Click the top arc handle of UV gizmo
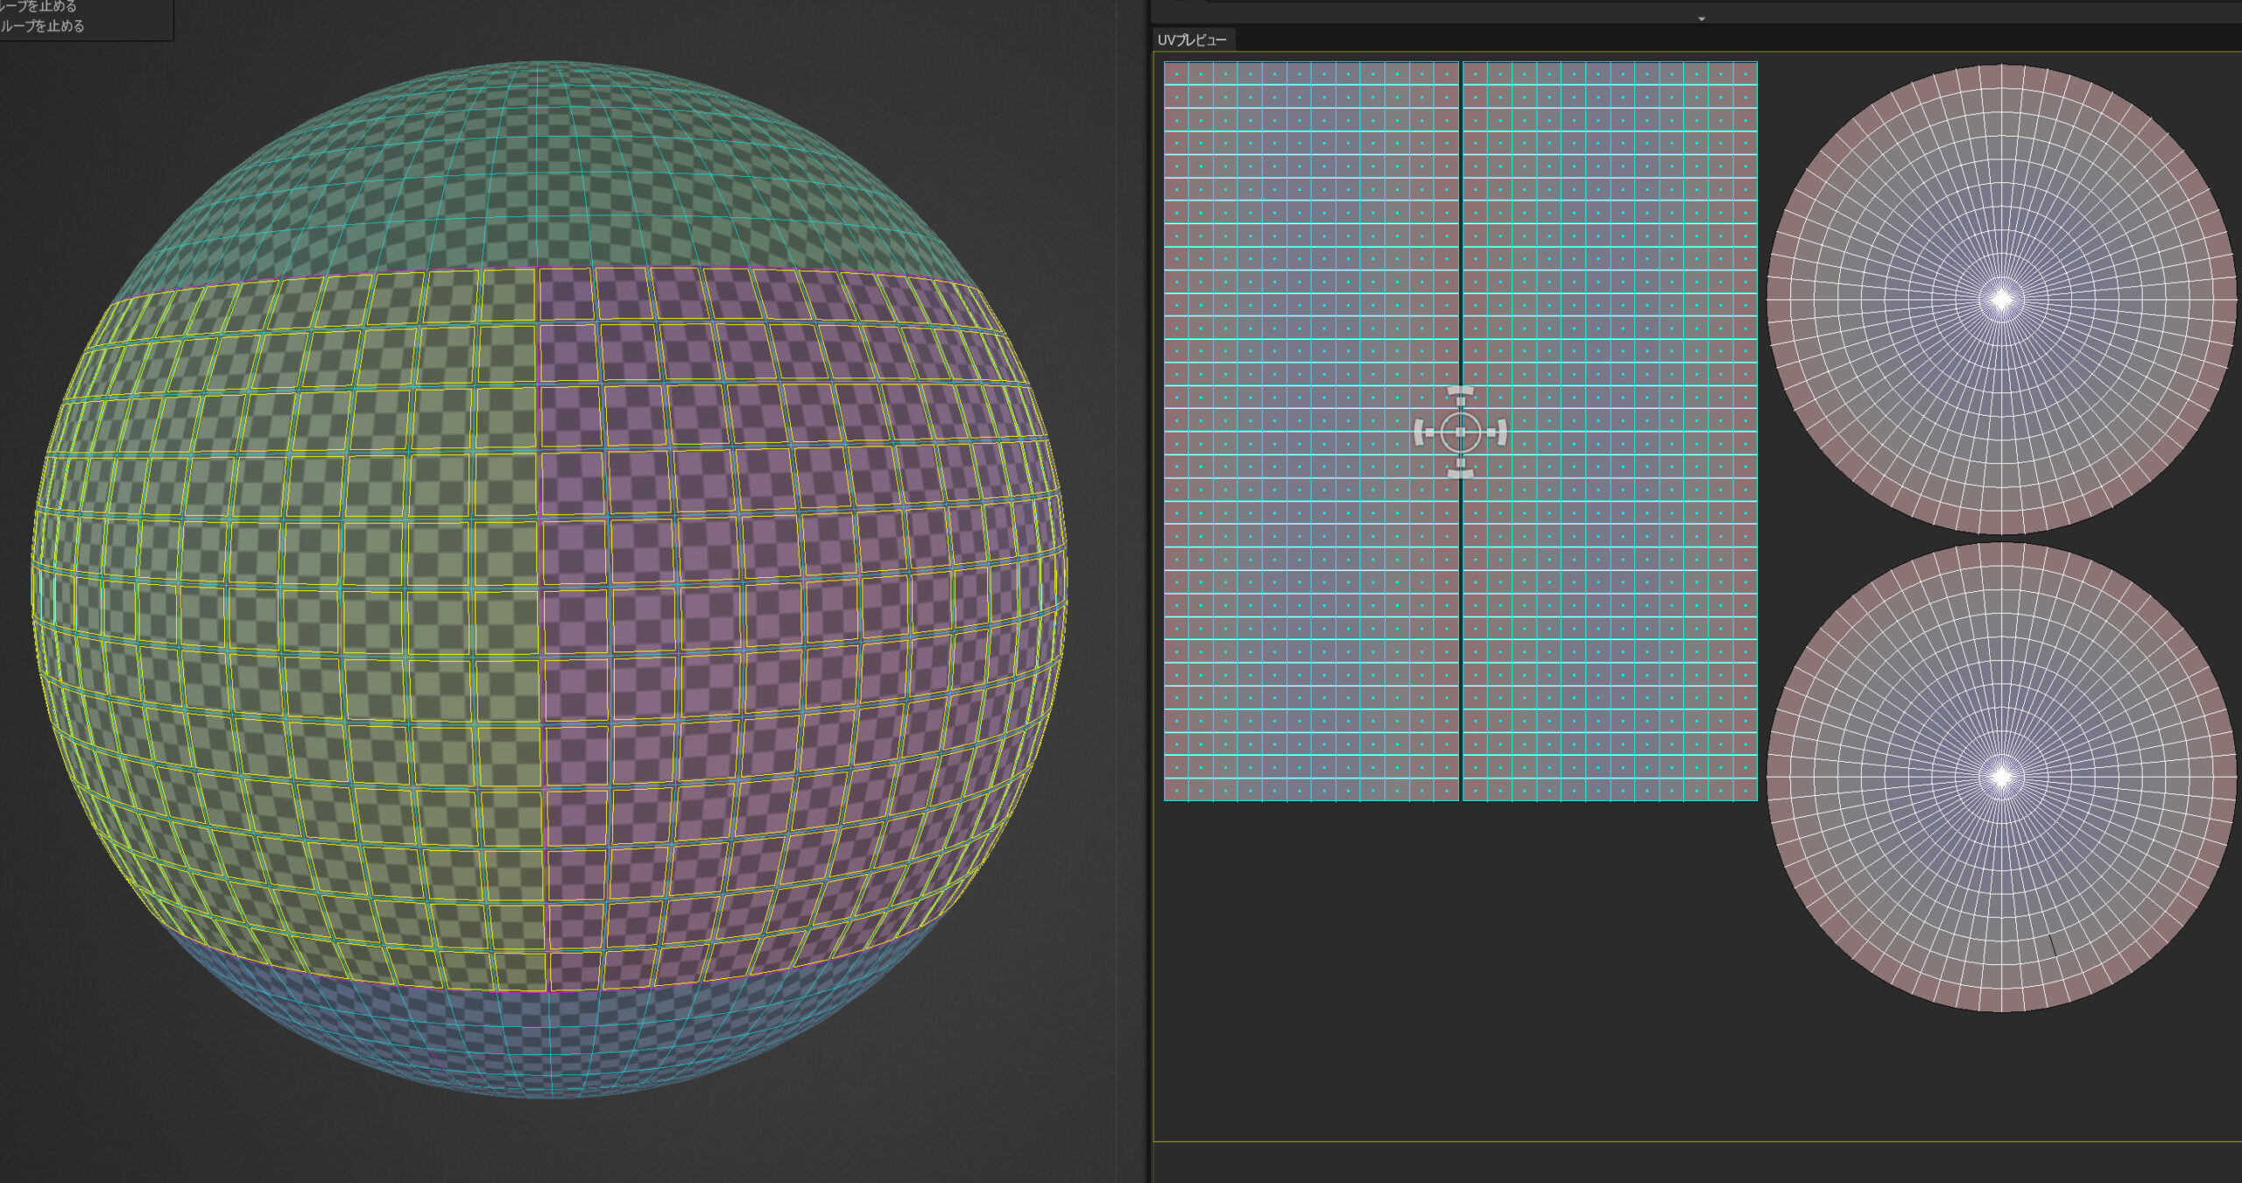Viewport: 2242px width, 1183px height. tap(1460, 391)
